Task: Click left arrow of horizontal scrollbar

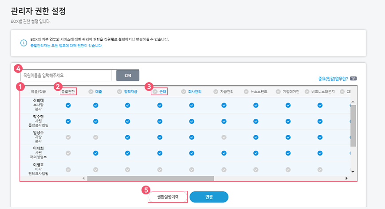Action: [x=84, y=178]
